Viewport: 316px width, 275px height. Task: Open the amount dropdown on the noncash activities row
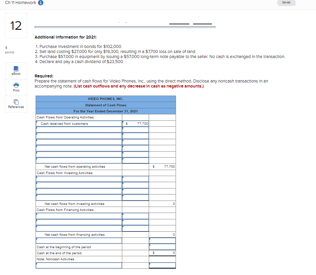pyautogui.click(x=162, y=265)
